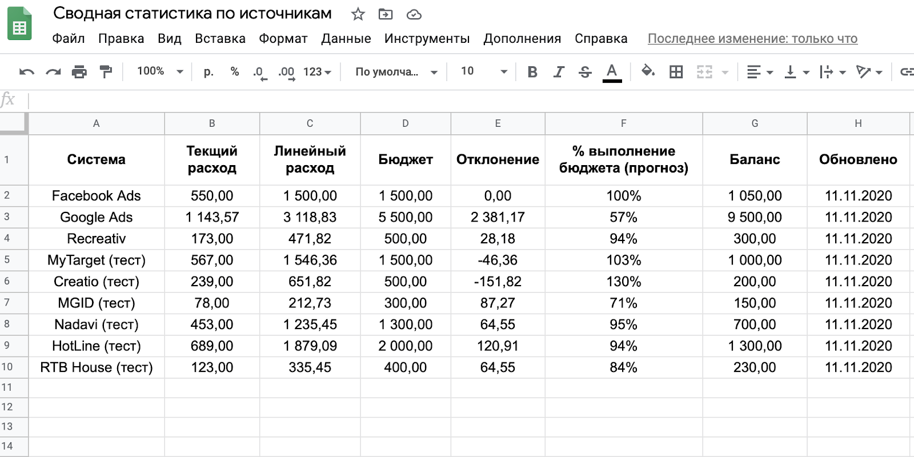Star this spreadsheet
The width and height of the screenshot is (914, 457).
pos(358,14)
